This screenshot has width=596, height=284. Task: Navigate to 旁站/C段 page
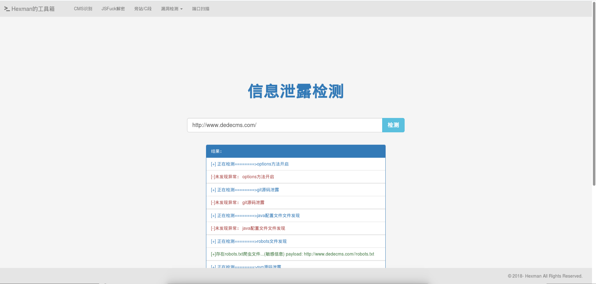tap(143, 9)
